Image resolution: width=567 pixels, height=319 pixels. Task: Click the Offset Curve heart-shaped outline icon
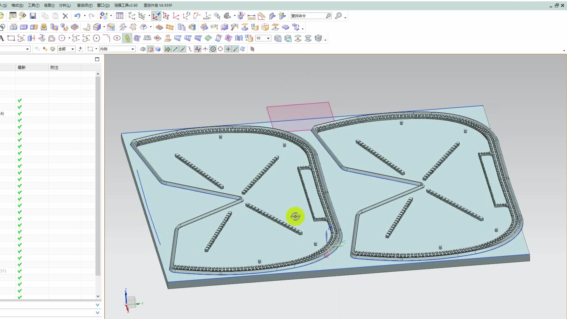click(x=52, y=38)
